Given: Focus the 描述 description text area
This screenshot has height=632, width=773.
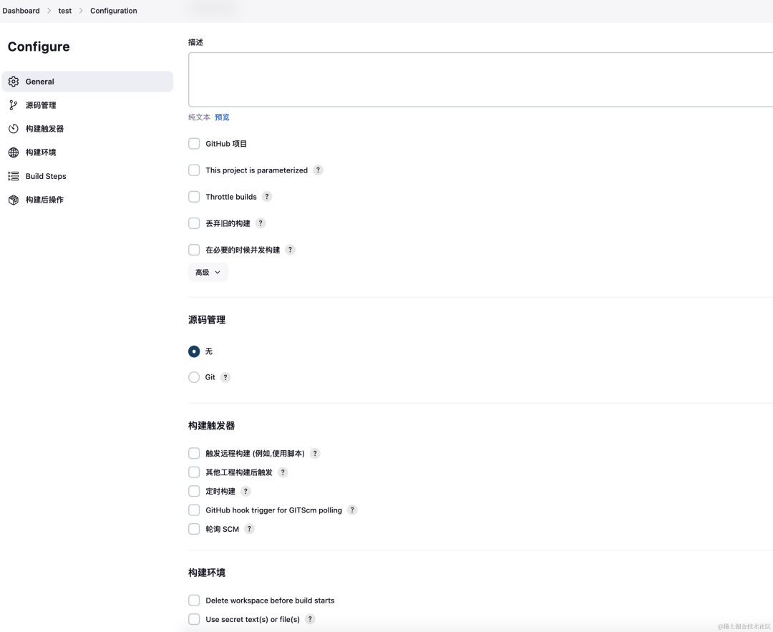Looking at the screenshot, I should click(x=481, y=80).
